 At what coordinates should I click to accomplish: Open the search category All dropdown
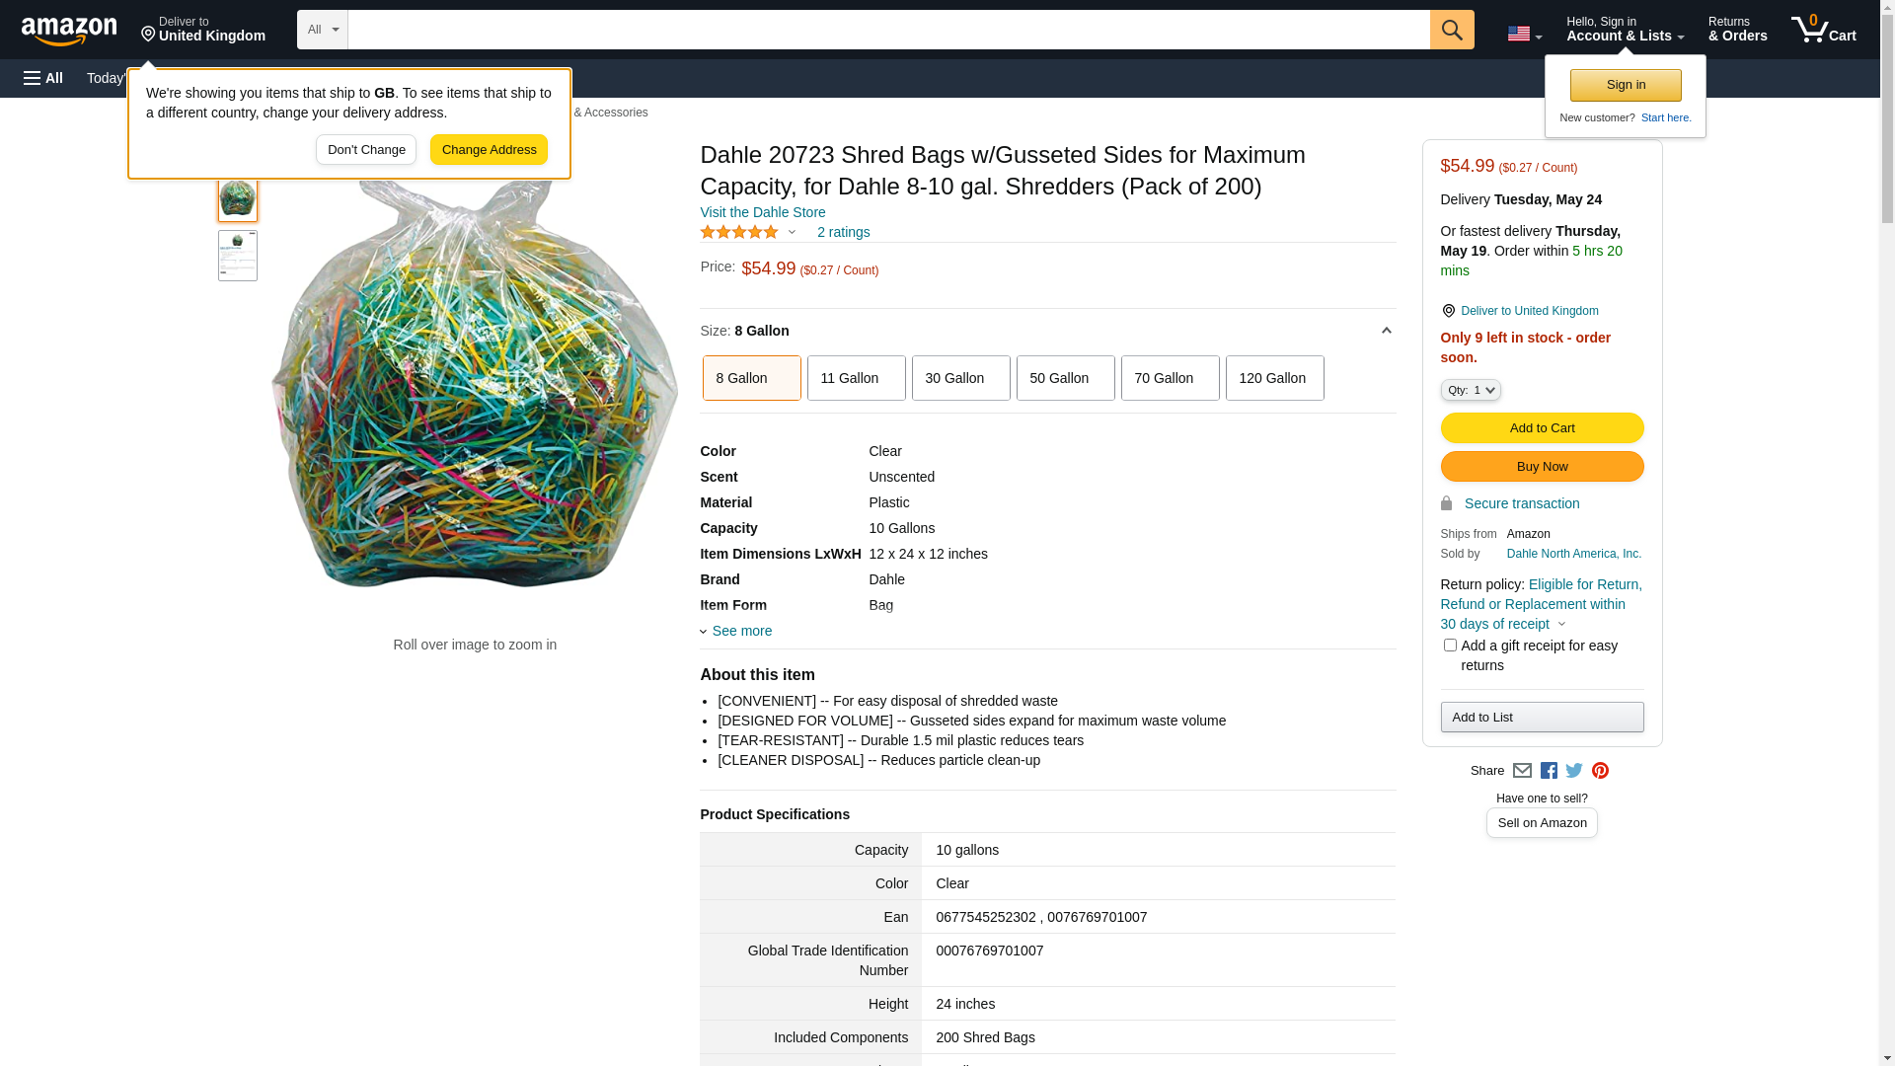click(x=322, y=30)
